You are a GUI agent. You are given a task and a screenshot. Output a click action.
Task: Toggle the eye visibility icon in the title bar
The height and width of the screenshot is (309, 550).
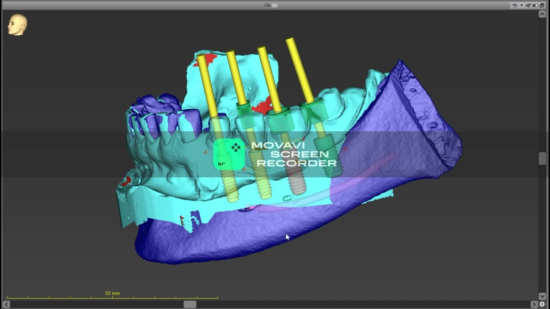[x=514, y=6]
